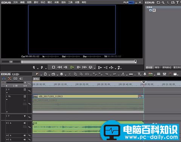The image size is (181, 142).
Task: Move to previous edit point icon
Action: click(x=100, y=68)
